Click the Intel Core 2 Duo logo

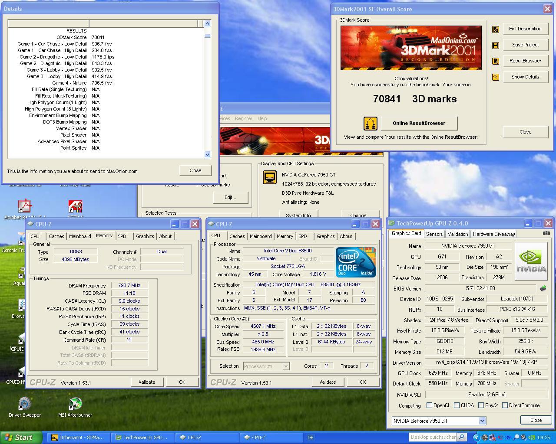point(356,262)
